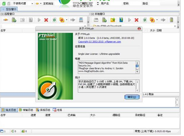Viewport: 184px width, 136px height.
Task: Click the blue bookmark icon in local toolbar
Action: 121,20
